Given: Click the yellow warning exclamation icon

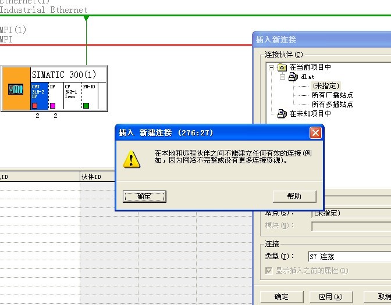Looking at the screenshot, I should coord(131,159).
